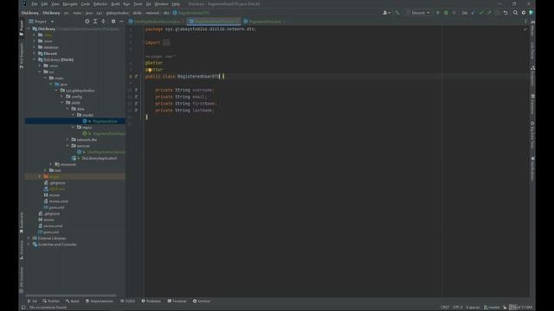554x311 pixels.
Task: Open the Refactor menu
Action: pos(100,3)
